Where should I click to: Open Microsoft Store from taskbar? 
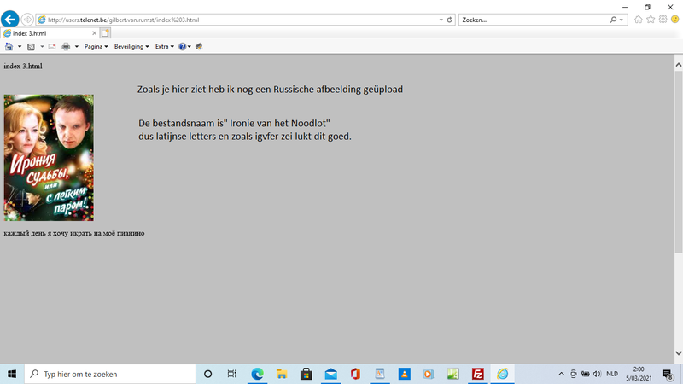306,374
